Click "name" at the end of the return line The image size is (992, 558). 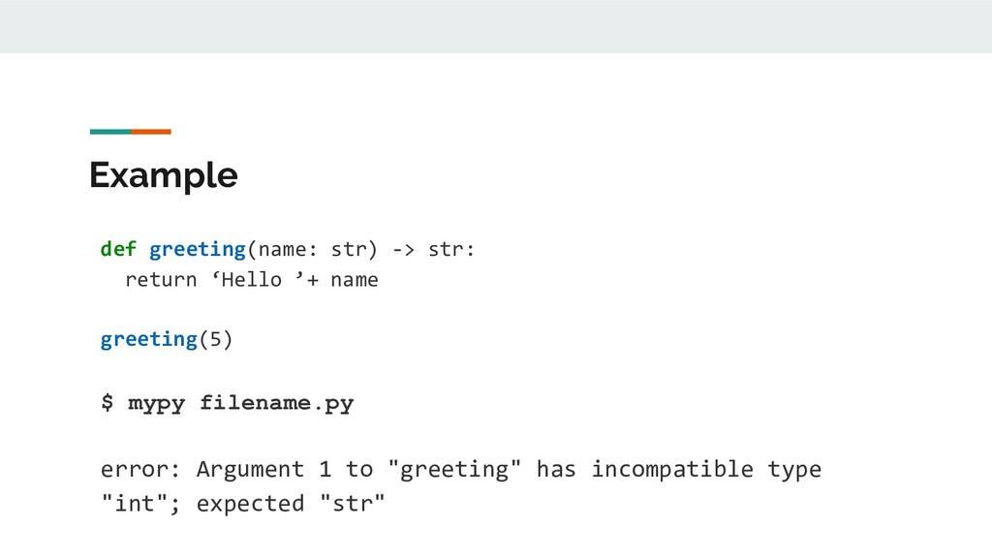(355, 280)
